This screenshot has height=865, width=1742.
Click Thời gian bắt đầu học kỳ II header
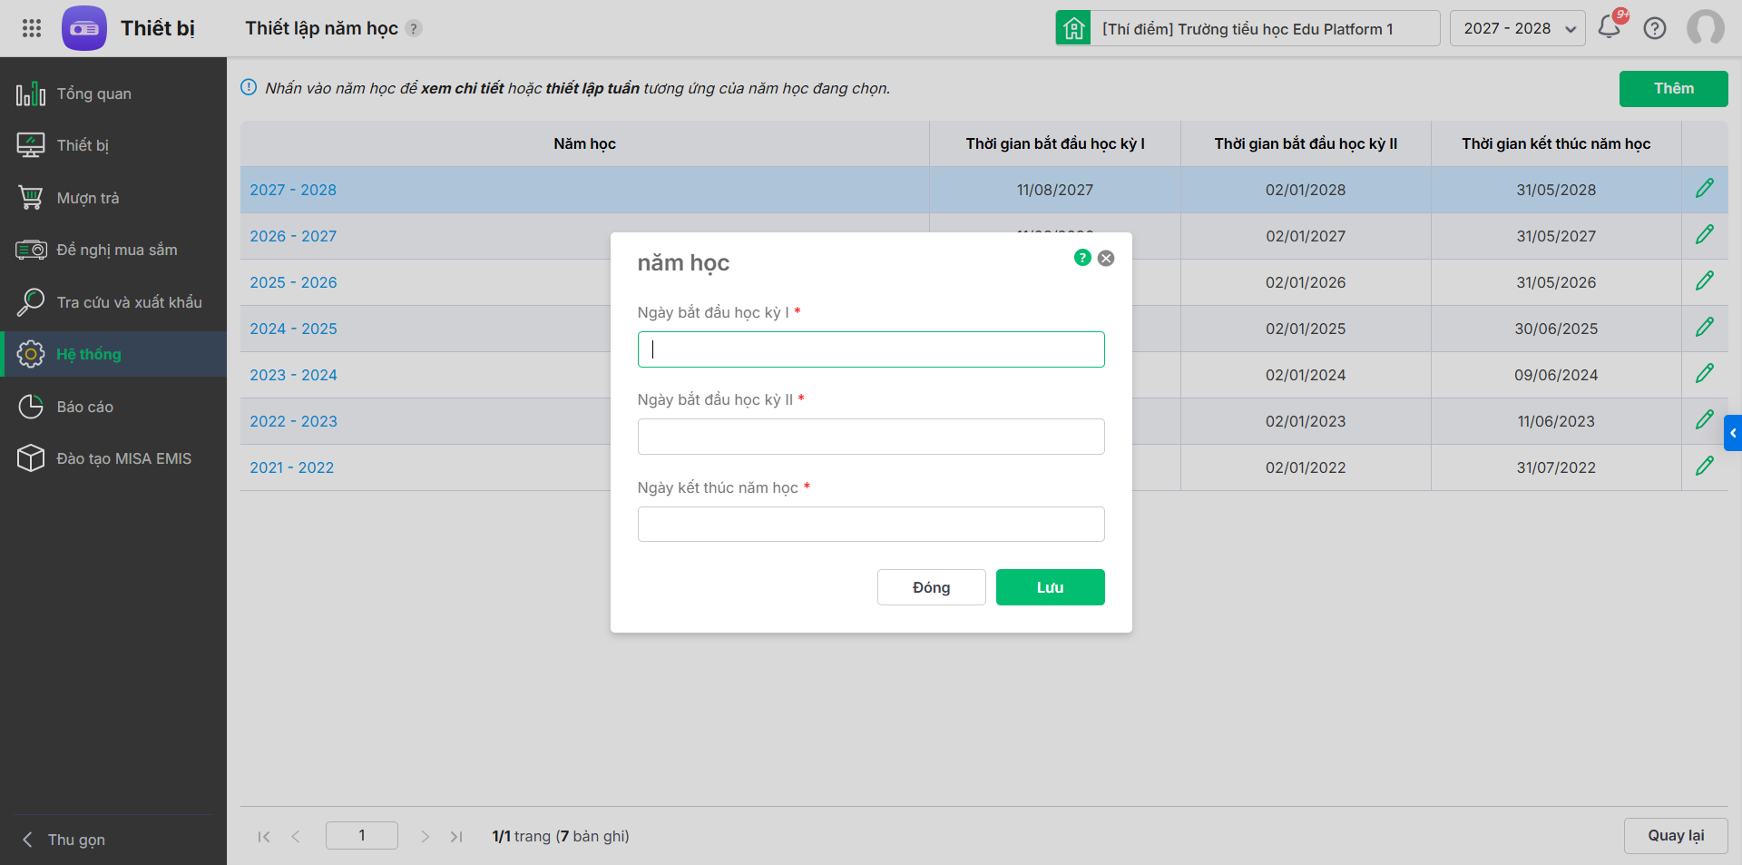pyautogui.click(x=1306, y=143)
